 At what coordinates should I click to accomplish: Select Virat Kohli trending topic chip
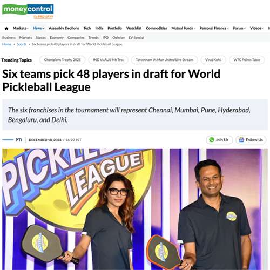pyautogui.click(x=213, y=60)
